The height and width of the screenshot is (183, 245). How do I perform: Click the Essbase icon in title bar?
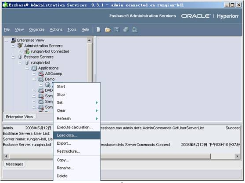pyautogui.click(x=5, y=5)
